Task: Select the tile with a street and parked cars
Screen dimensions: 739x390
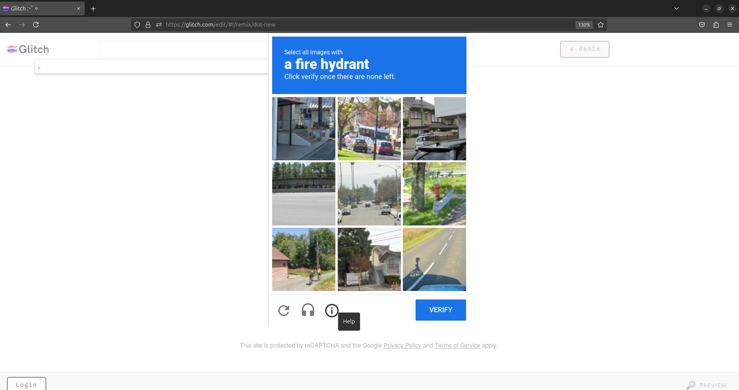Action: click(369, 194)
